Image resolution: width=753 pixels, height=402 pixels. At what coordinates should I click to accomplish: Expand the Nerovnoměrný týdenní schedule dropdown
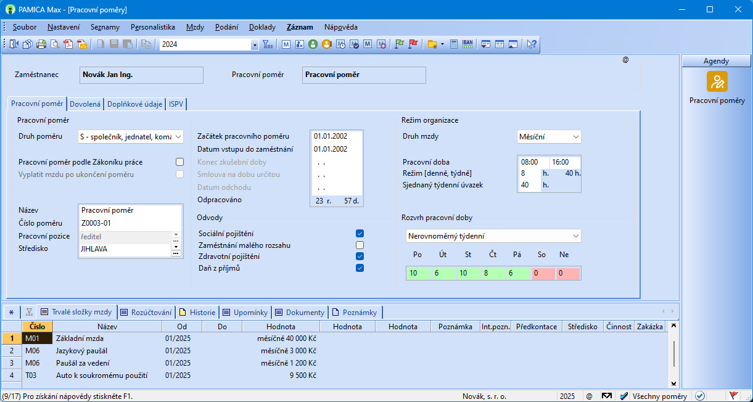point(575,236)
